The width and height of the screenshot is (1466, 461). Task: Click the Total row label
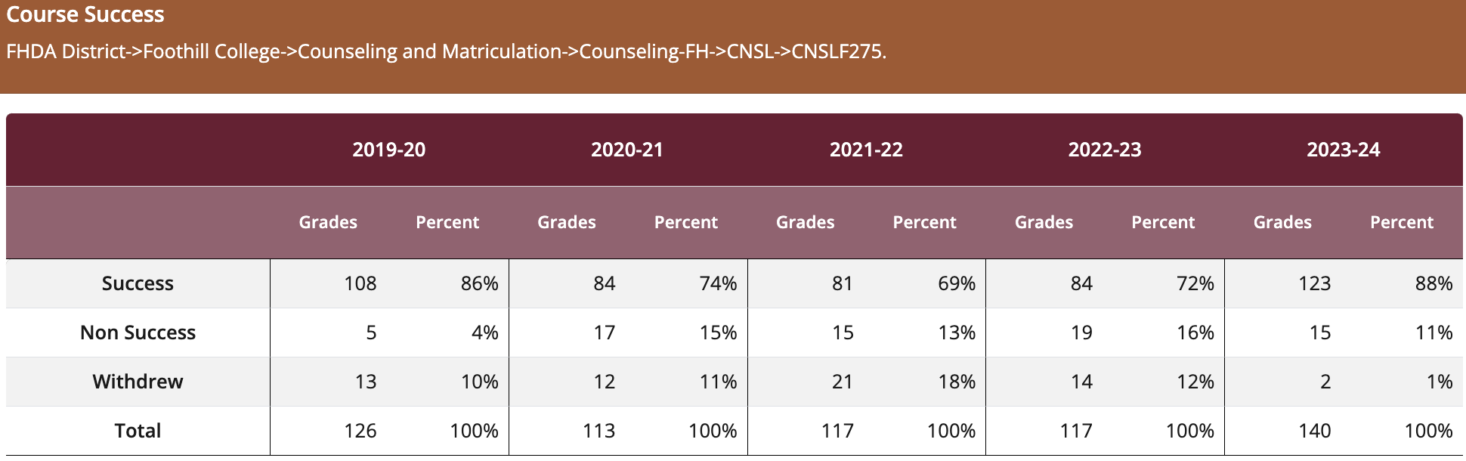(138, 431)
